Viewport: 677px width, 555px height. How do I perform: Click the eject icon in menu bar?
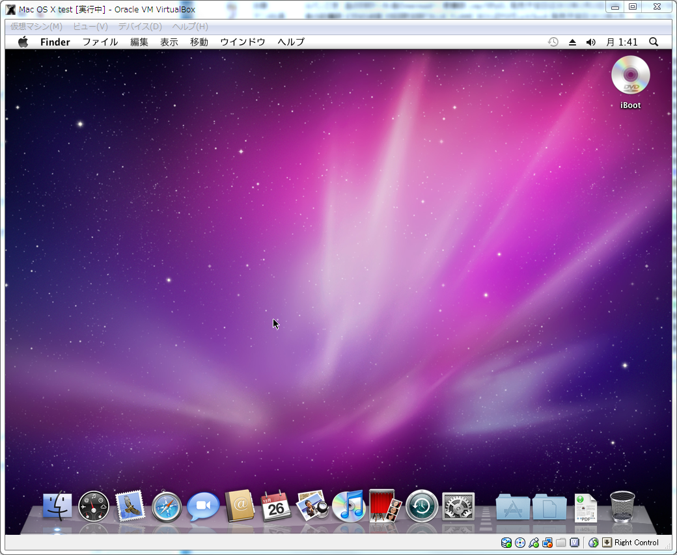pos(572,42)
